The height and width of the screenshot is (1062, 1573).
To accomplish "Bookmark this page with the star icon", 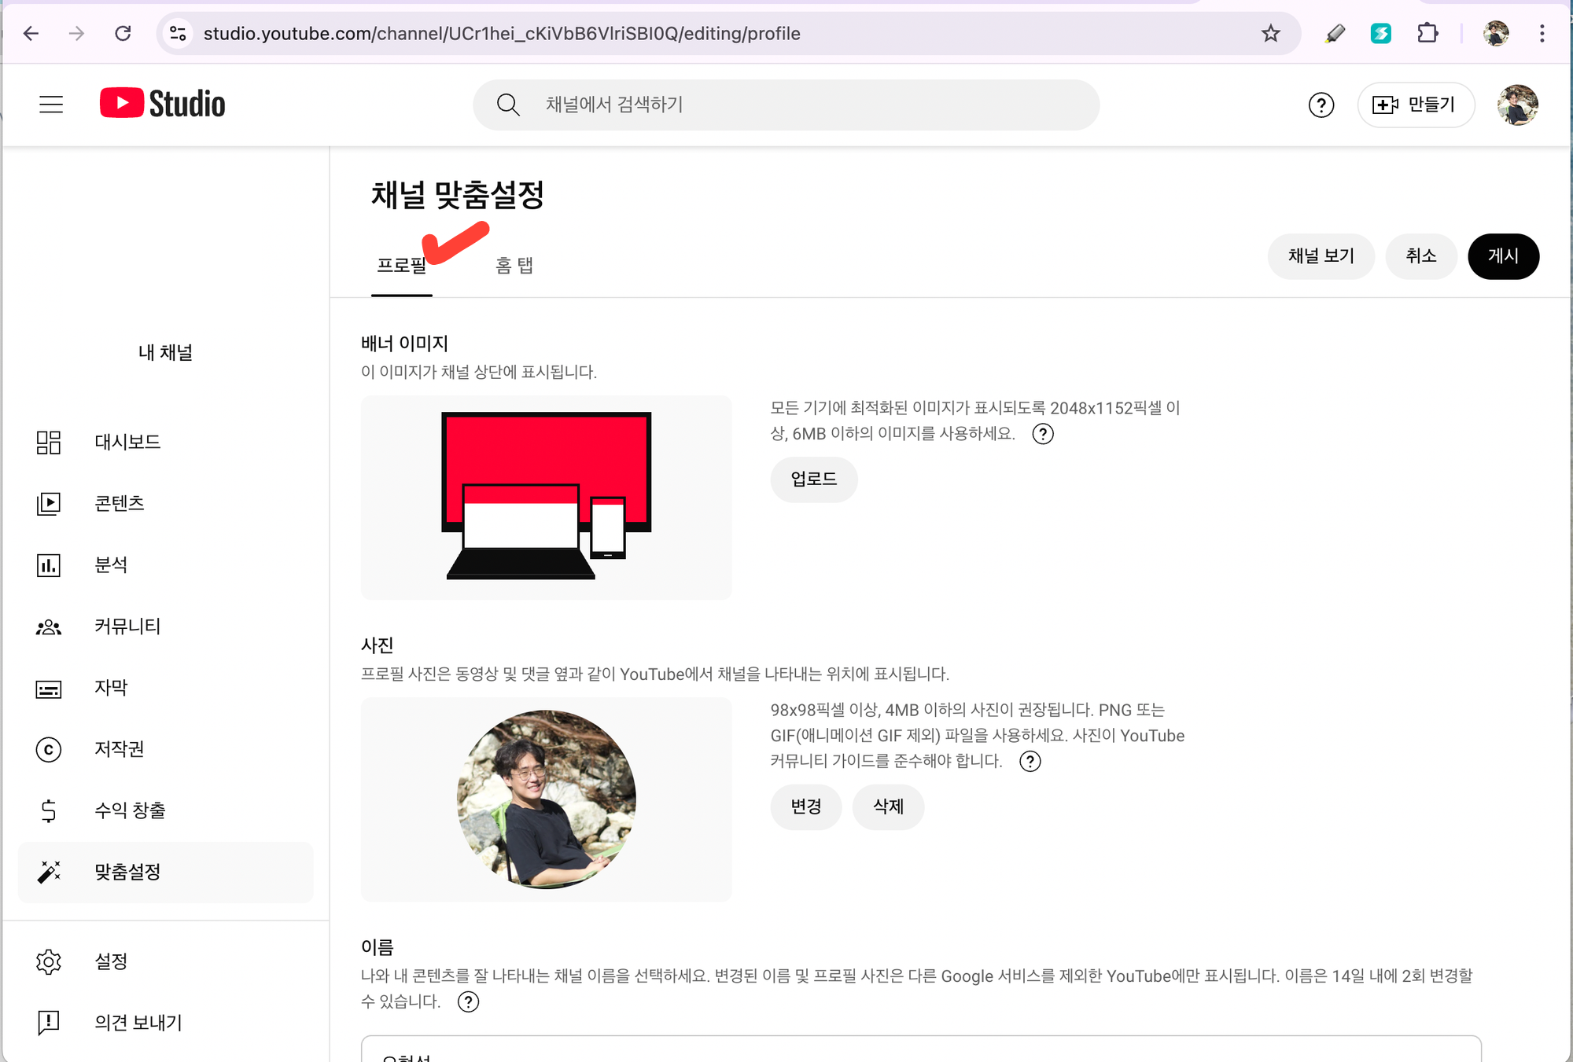I will [1270, 33].
